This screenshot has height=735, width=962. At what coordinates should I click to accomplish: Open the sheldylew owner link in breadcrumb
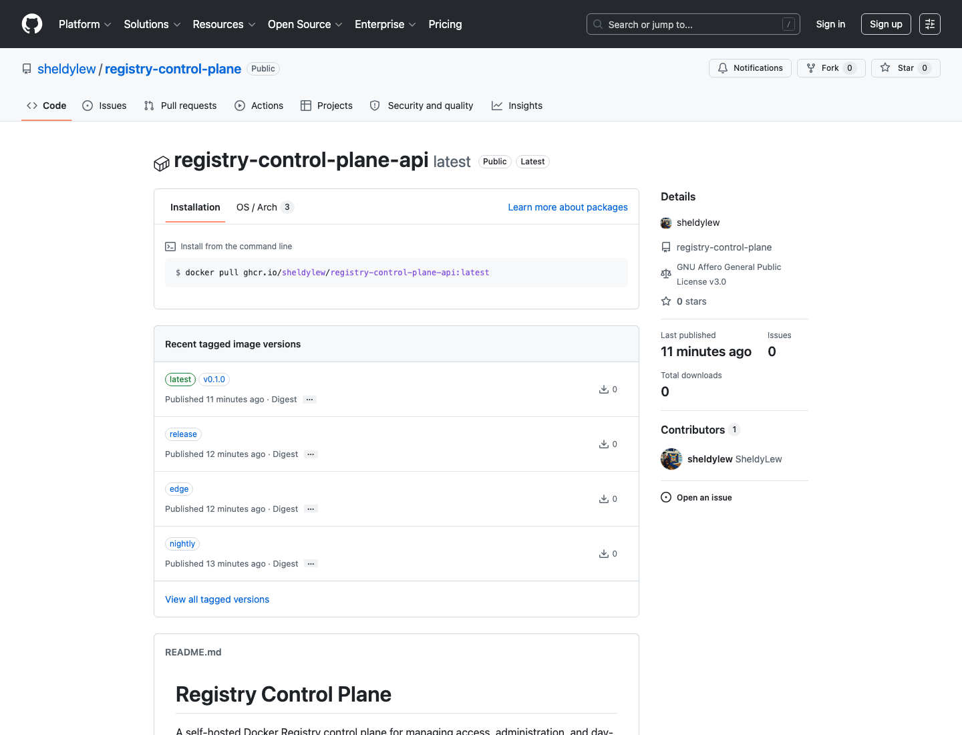click(x=67, y=69)
